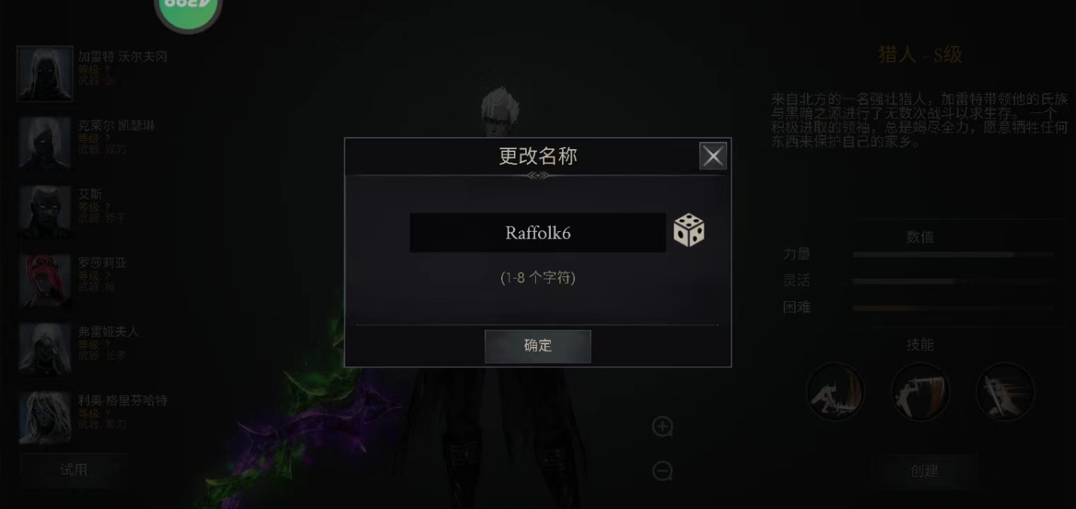Choose 加雷特·沃尔夫冈 character portrait

[x=45, y=74]
